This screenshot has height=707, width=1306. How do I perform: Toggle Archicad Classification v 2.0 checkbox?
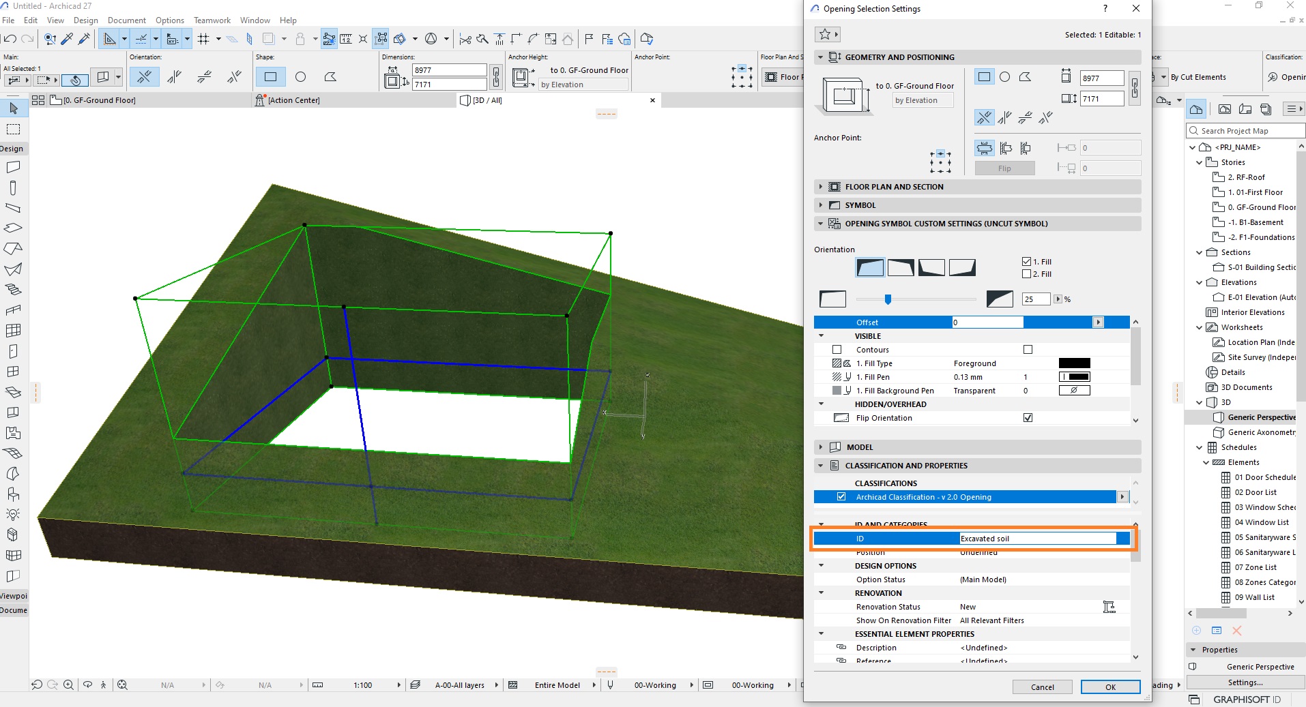point(841,497)
